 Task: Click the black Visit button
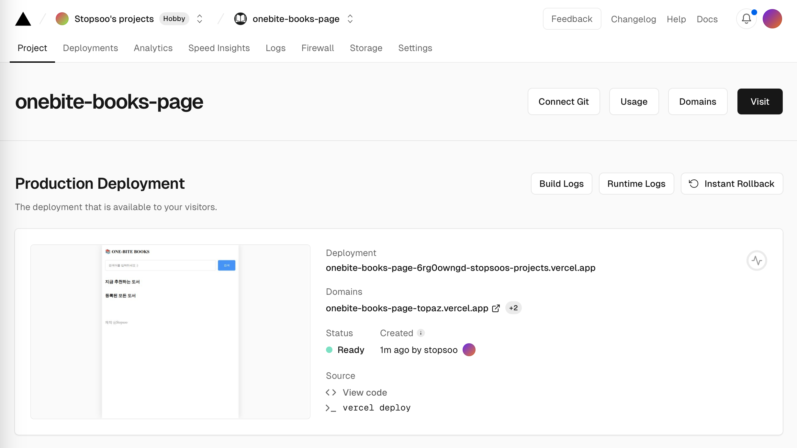[x=760, y=101]
